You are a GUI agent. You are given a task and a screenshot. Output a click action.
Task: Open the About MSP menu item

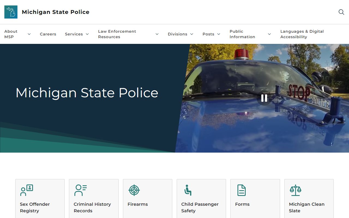pyautogui.click(x=11, y=34)
